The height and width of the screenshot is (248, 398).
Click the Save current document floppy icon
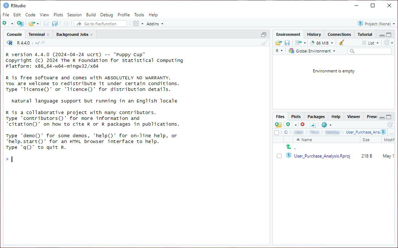click(46, 24)
